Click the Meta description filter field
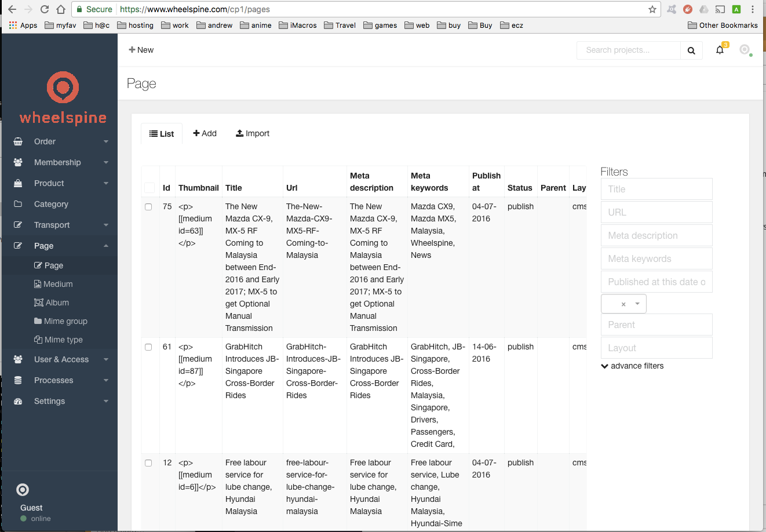766x532 pixels. click(x=656, y=235)
